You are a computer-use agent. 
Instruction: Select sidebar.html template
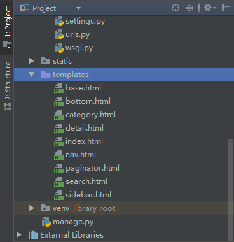pyautogui.click(x=88, y=195)
